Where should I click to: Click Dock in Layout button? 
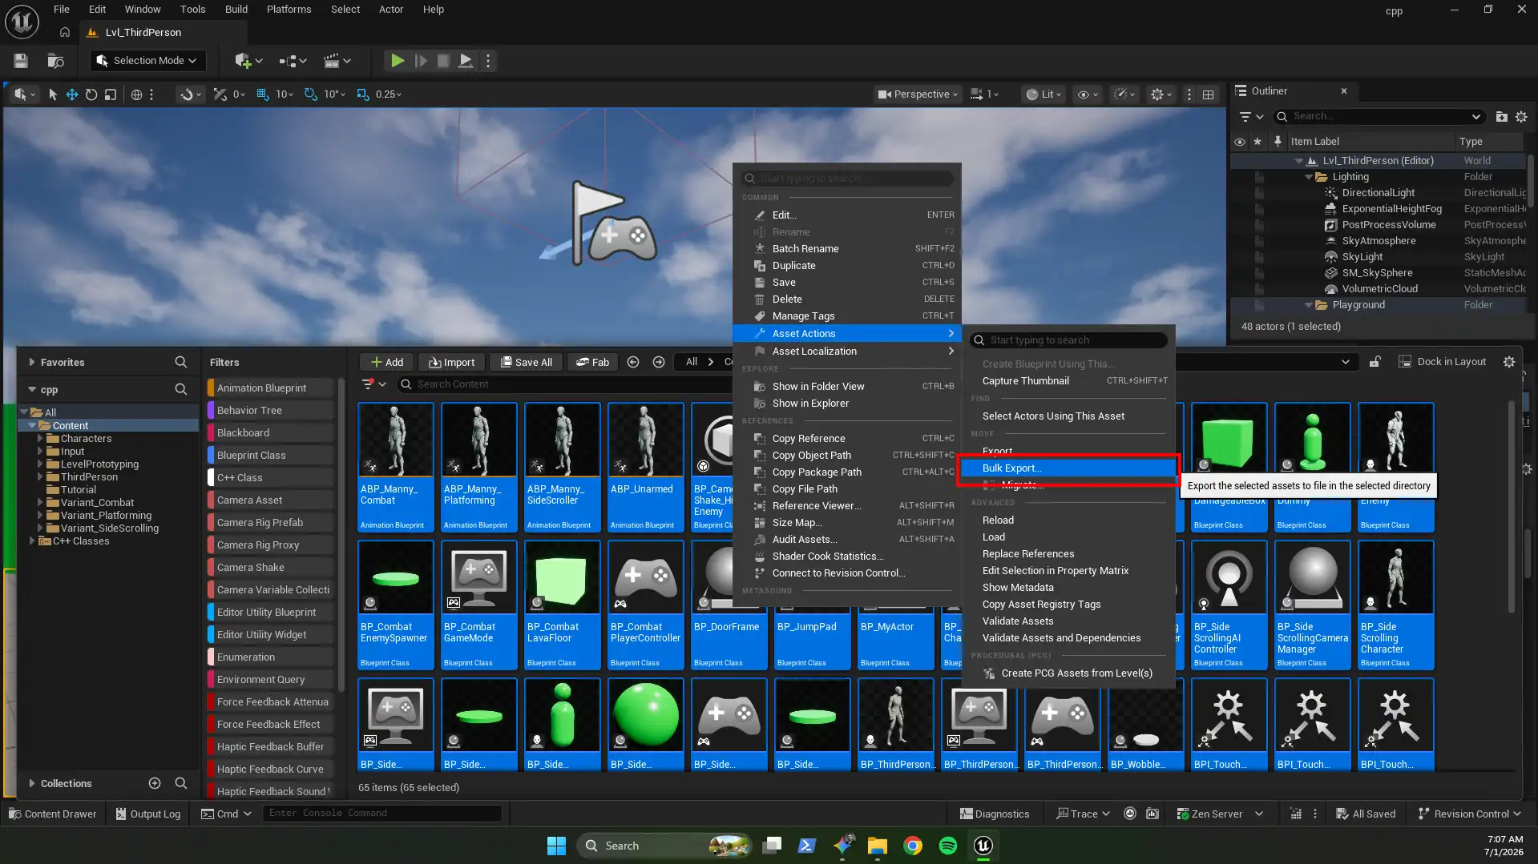click(1442, 362)
